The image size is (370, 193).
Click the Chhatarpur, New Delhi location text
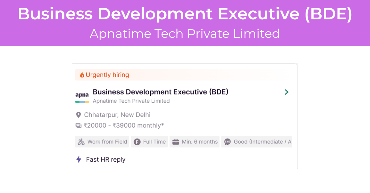[x=117, y=115]
